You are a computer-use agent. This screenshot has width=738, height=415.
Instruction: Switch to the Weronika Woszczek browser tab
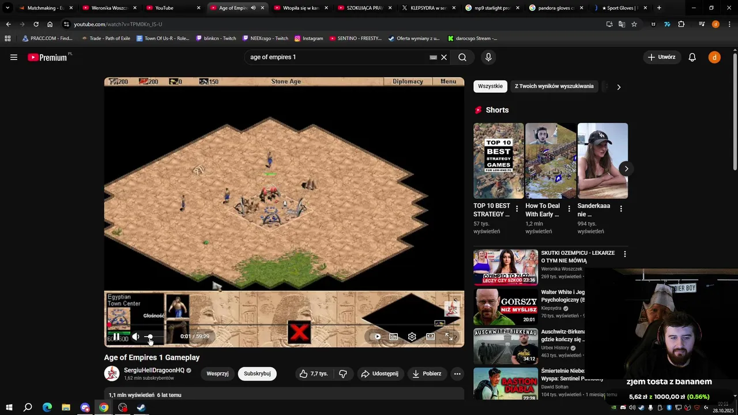click(x=110, y=8)
